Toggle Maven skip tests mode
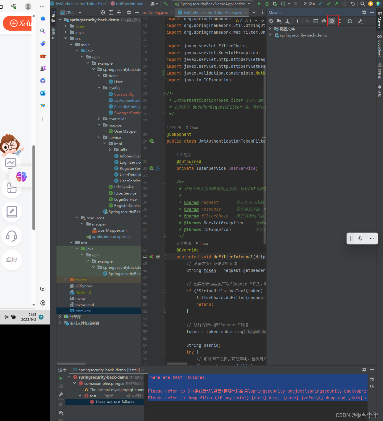Image resolution: width=383 pixels, height=421 pixels. (332, 21)
